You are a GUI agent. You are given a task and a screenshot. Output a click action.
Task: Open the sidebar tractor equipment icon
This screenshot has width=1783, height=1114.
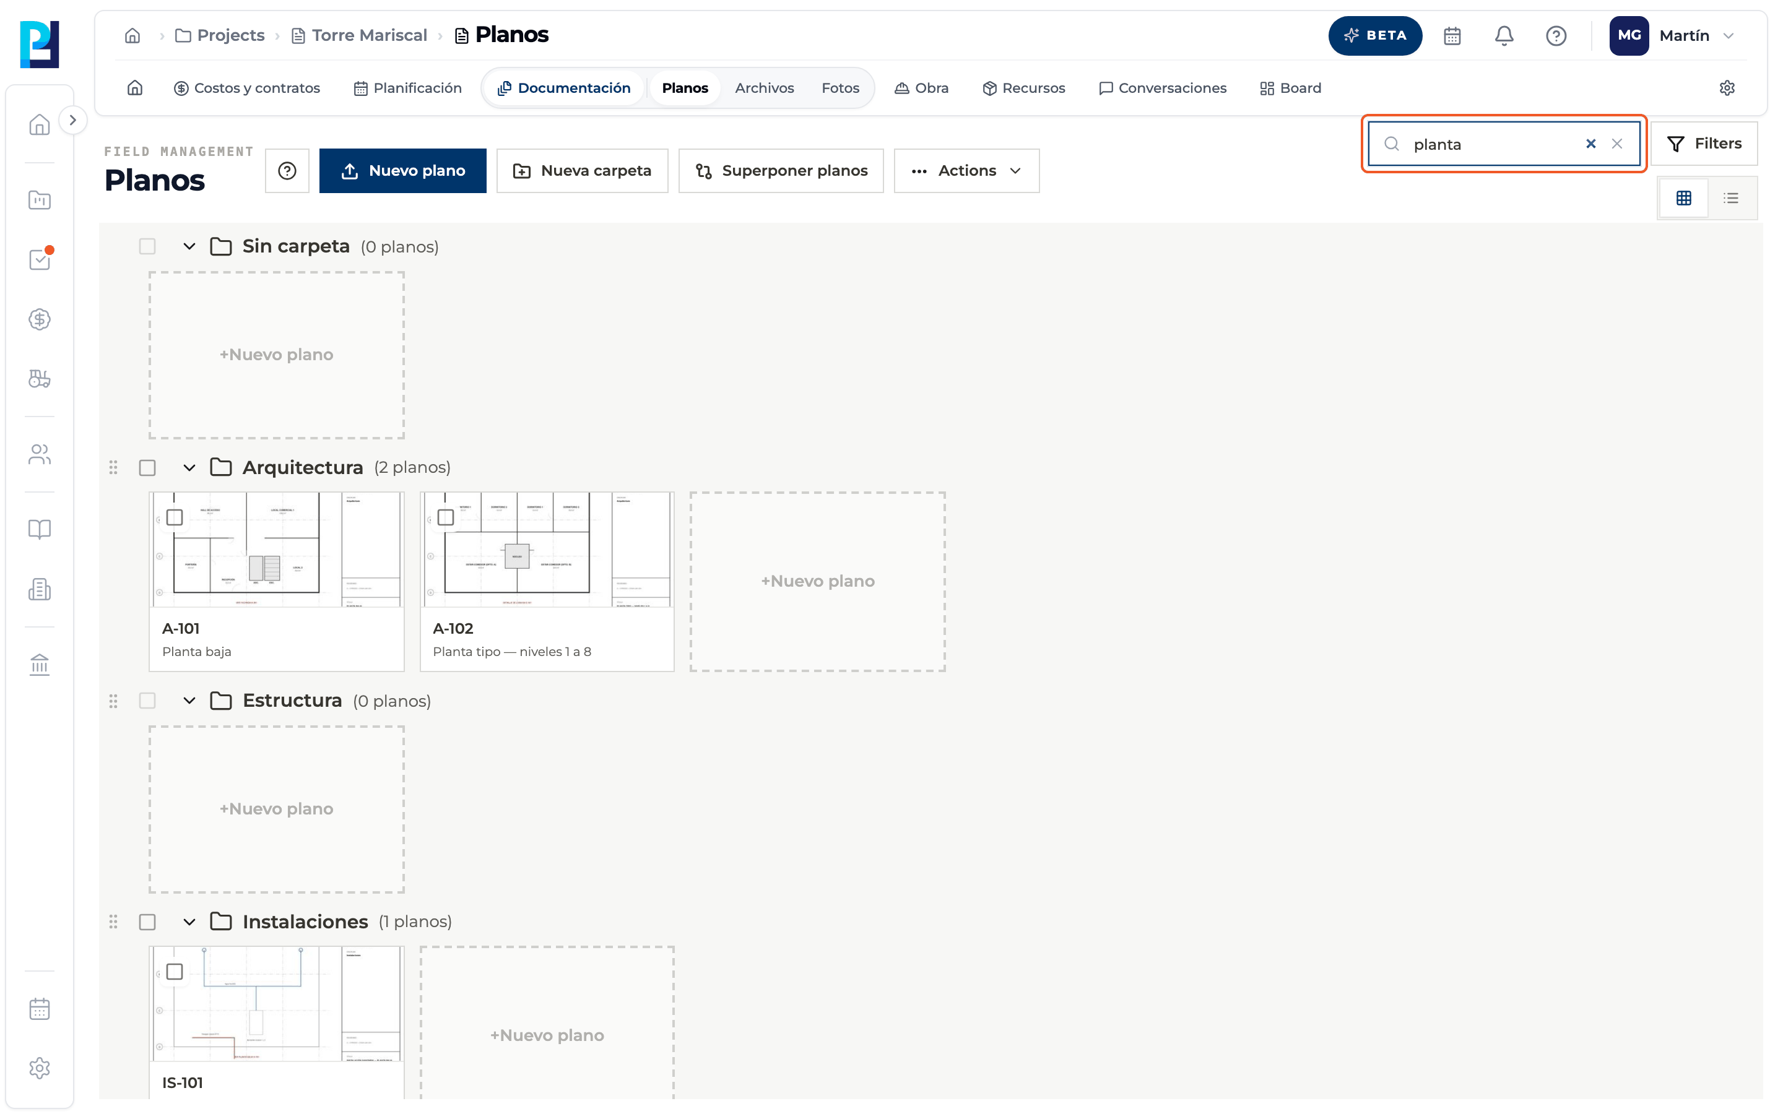pyautogui.click(x=40, y=379)
